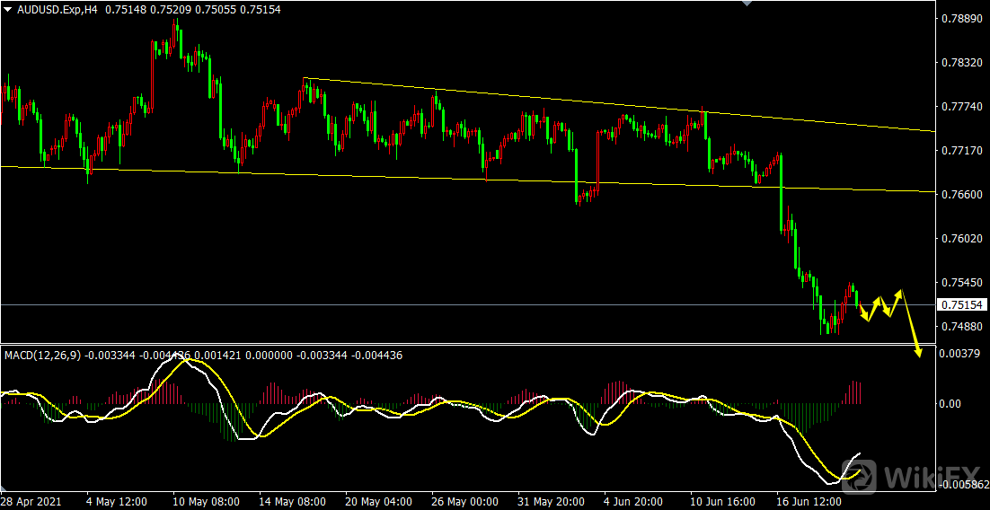990x510 pixels.
Task: Click the 16 Jun 12:00 time axis label
Action: pyautogui.click(x=809, y=500)
